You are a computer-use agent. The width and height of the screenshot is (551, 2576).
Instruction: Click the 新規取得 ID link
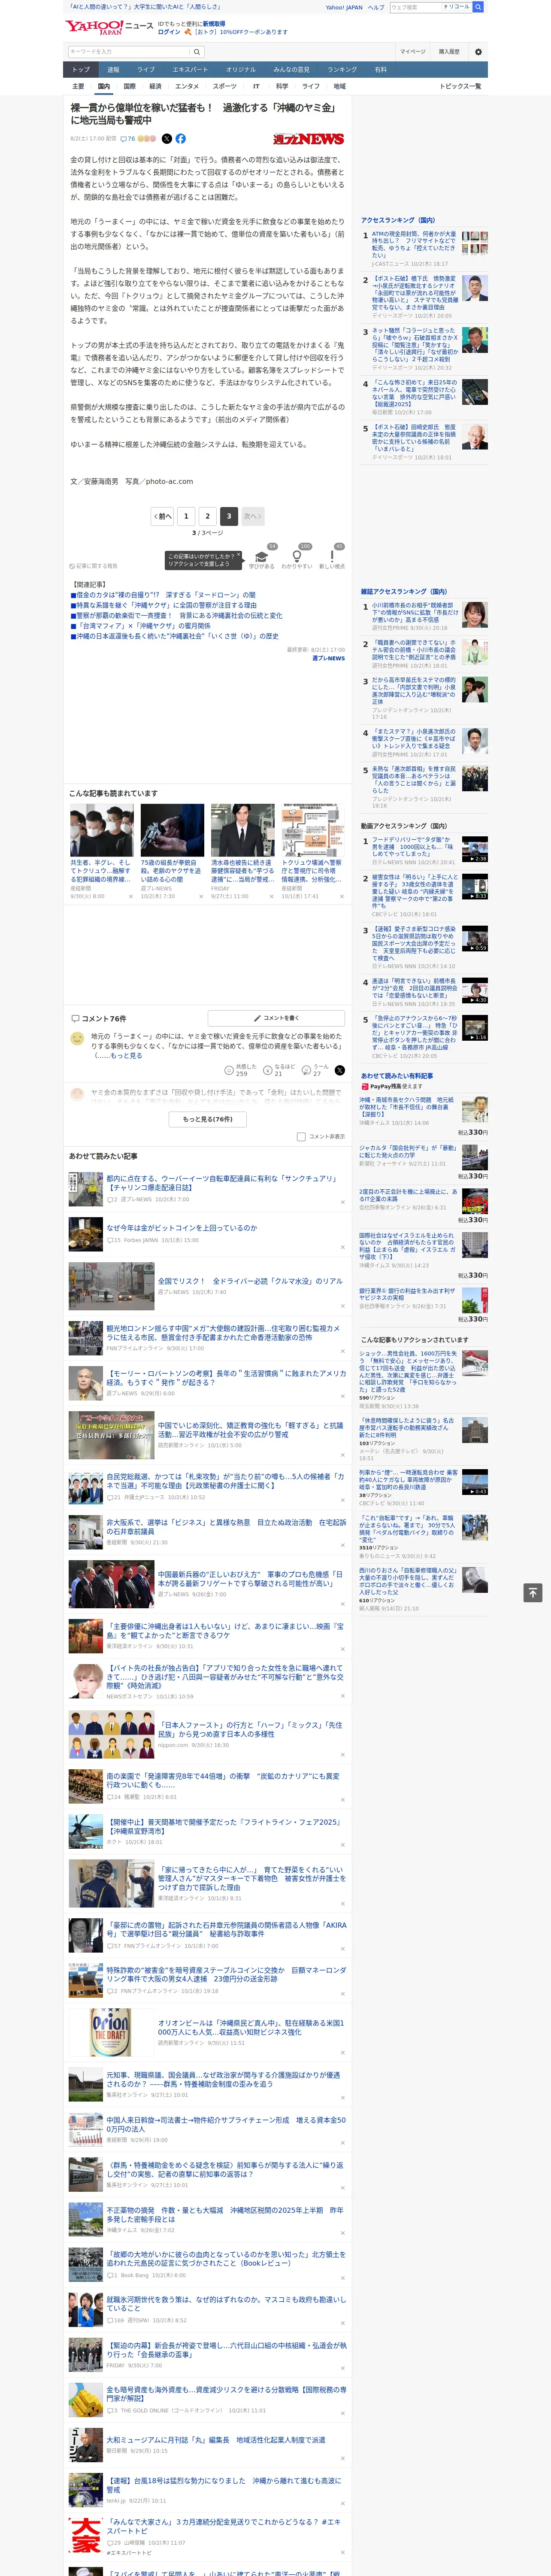(x=214, y=23)
